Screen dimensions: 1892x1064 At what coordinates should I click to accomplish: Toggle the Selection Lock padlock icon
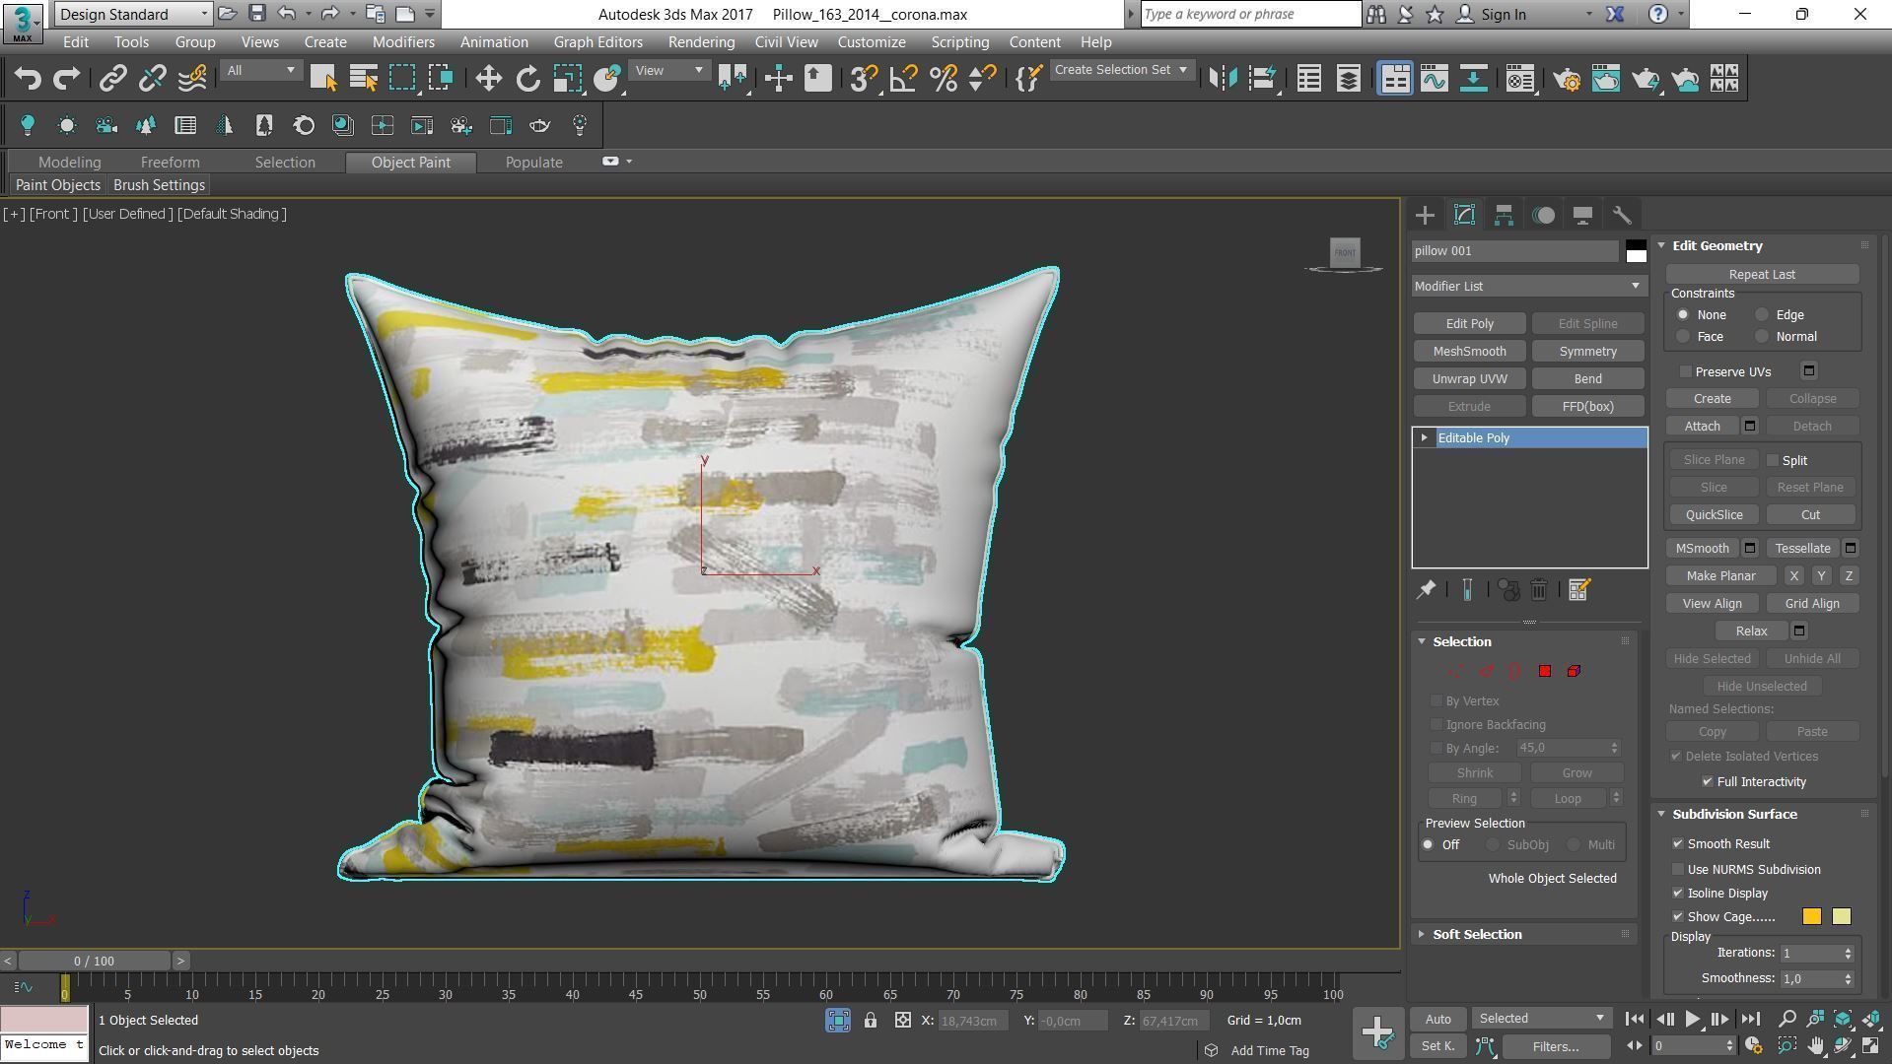click(871, 1021)
